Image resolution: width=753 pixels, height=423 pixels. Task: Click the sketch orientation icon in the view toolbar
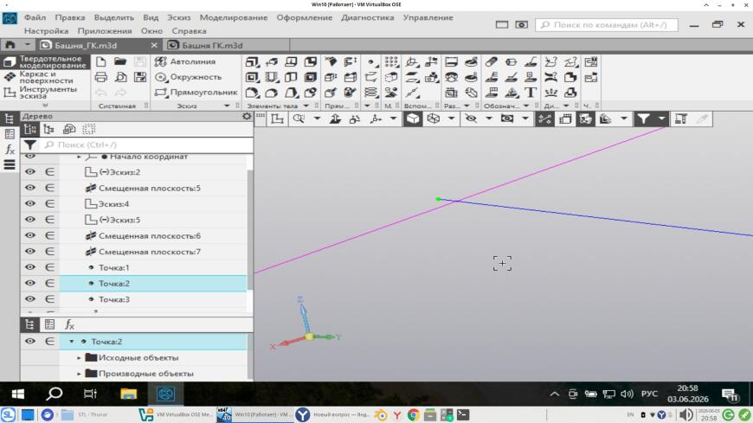(277, 119)
